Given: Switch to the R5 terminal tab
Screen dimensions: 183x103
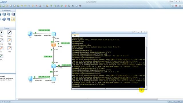Looking at the screenshot, I should (x=75, y=35).
